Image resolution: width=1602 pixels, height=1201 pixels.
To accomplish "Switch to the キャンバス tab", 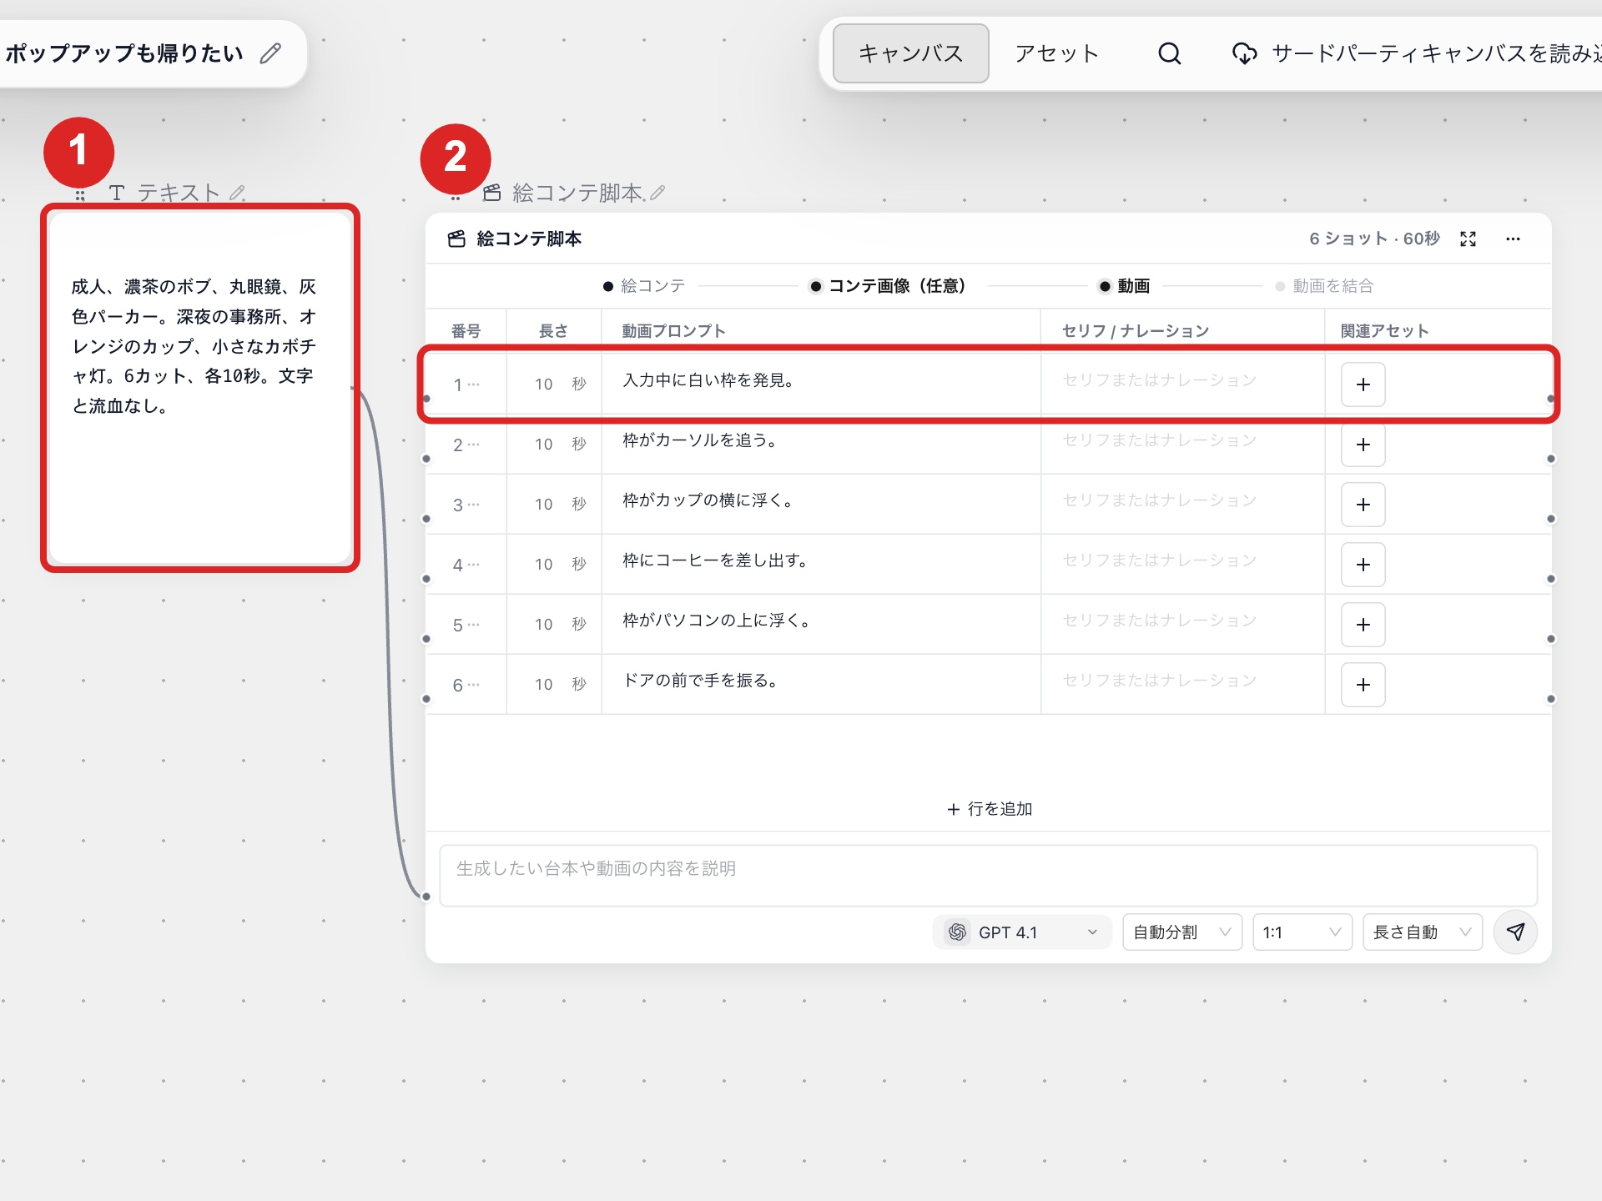I will 910,53.
